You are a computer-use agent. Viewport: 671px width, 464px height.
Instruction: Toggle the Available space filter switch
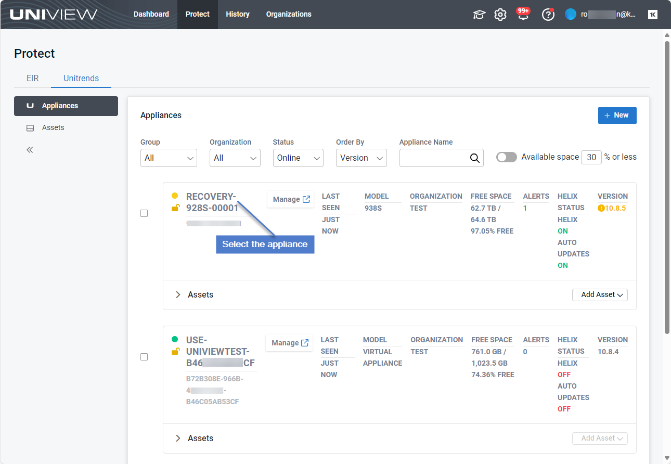(507, 157)
